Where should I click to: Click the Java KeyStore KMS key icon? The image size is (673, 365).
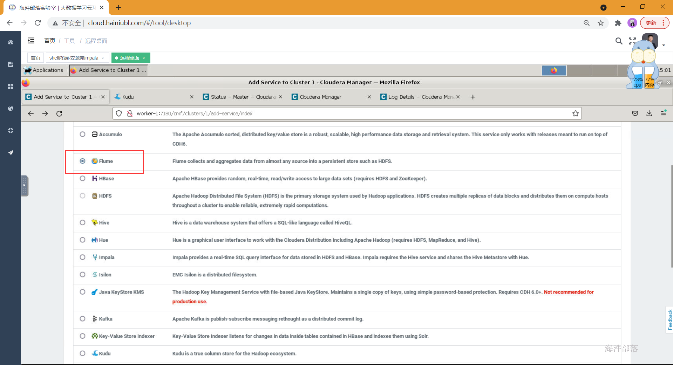point(95,292)
